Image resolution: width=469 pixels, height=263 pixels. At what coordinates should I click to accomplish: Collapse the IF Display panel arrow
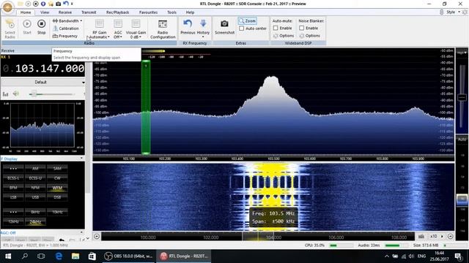click(x=81, y=159)
